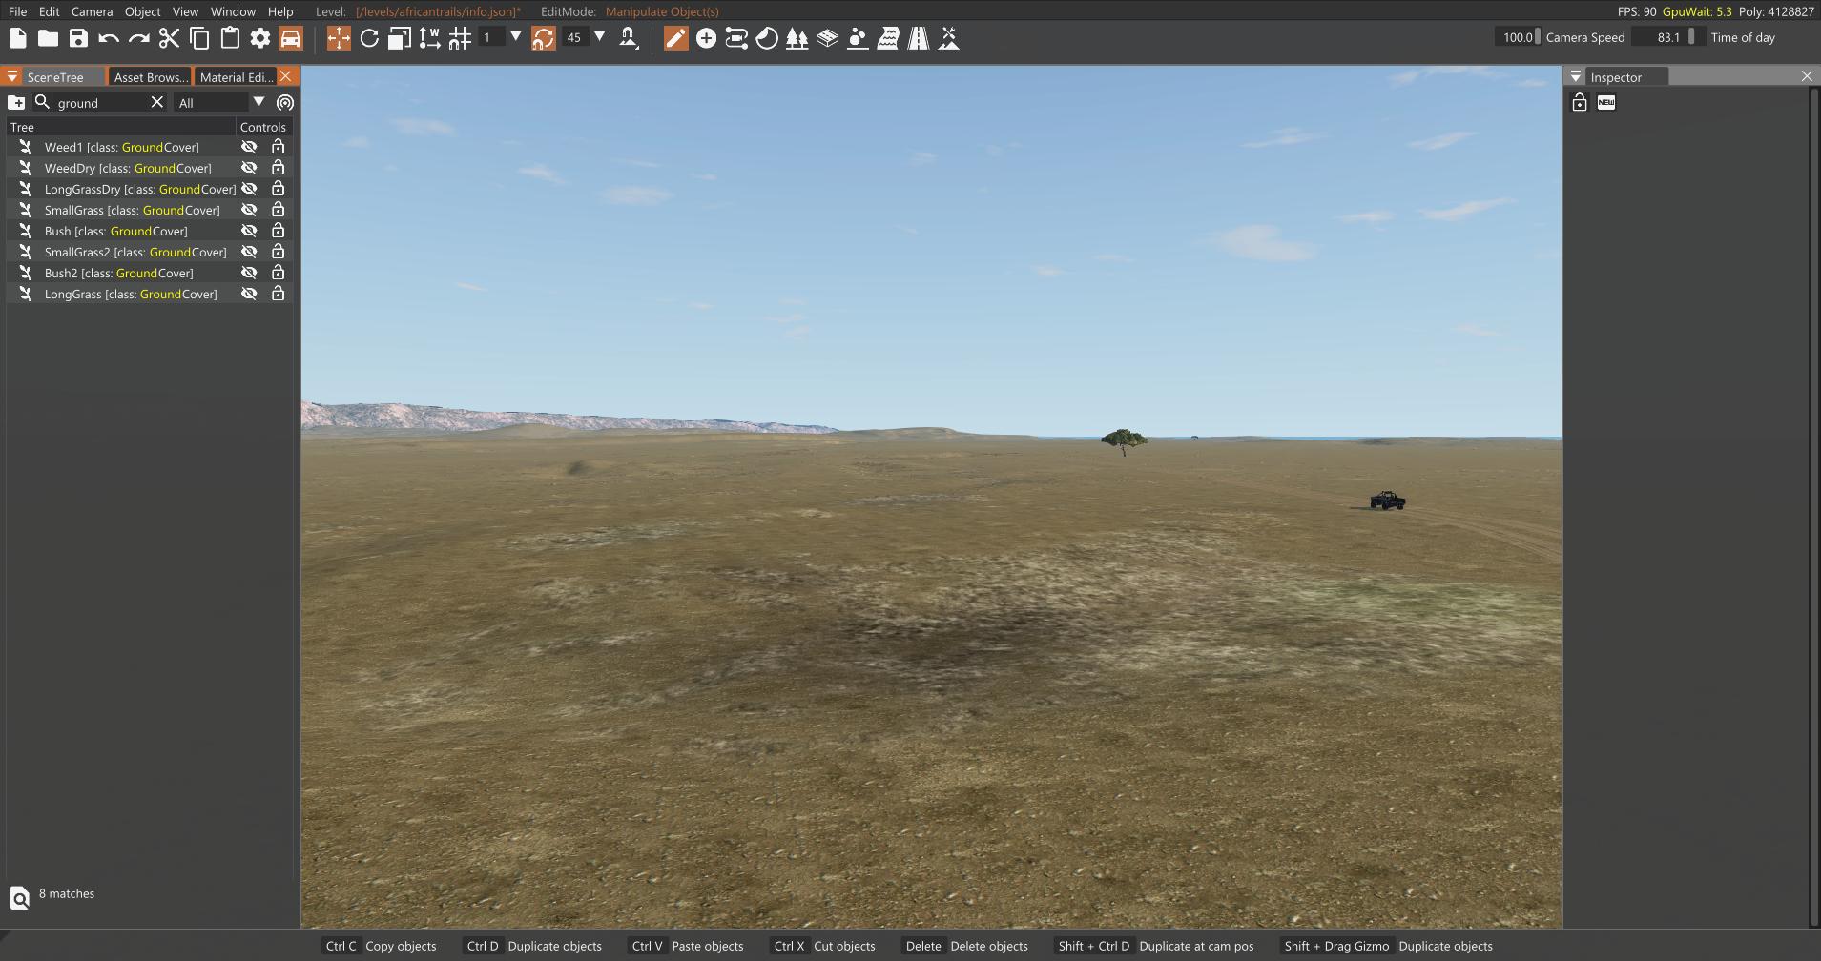Paste objects with the clipboard icon

230,38
